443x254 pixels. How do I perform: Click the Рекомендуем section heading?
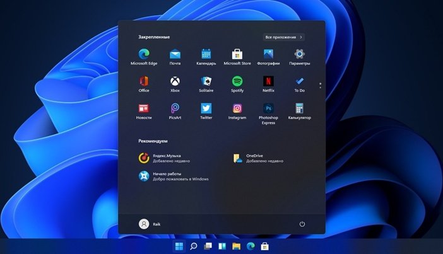pyautogui.click(x=153, y=141)
